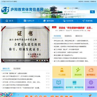97x97 pixels.
Task: Open the 网站登录 gear tile
Action: click(x=91, y=84)
